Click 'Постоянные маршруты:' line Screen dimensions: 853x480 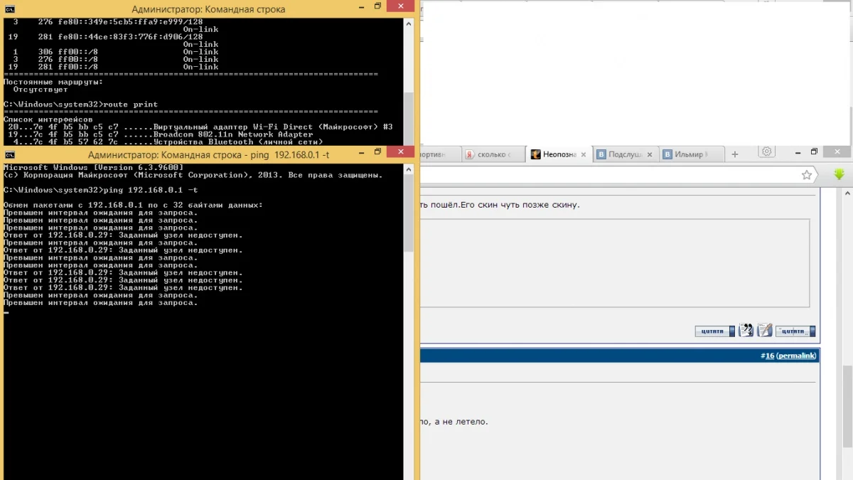[53, 82]
